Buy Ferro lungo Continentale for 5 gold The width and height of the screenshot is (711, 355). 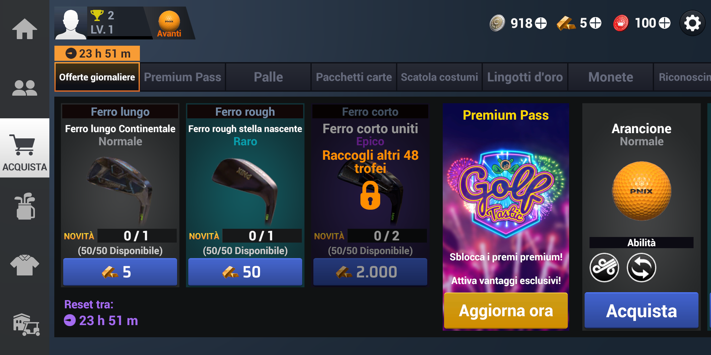(x=120, y=272)
